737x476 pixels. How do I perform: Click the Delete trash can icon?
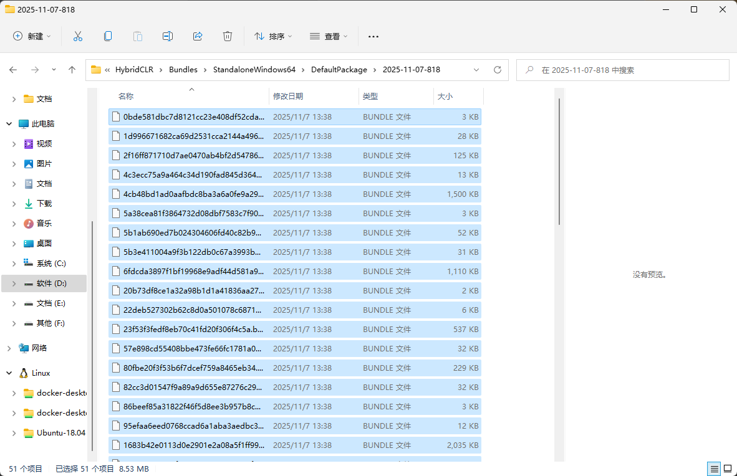point(228,36)
